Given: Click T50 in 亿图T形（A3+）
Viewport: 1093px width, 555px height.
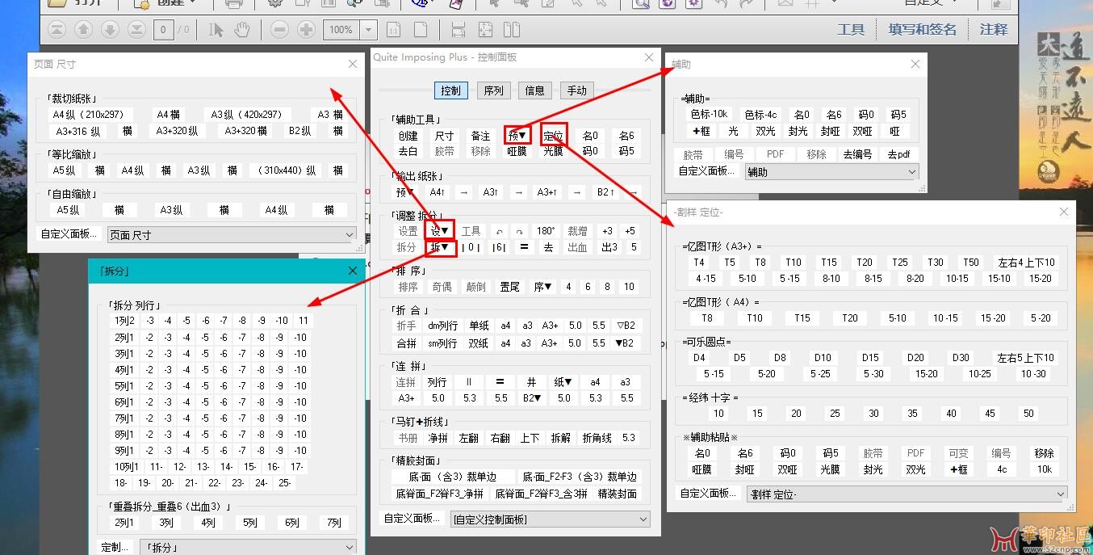Looking at the screenshot, I should tap(971, 262).
